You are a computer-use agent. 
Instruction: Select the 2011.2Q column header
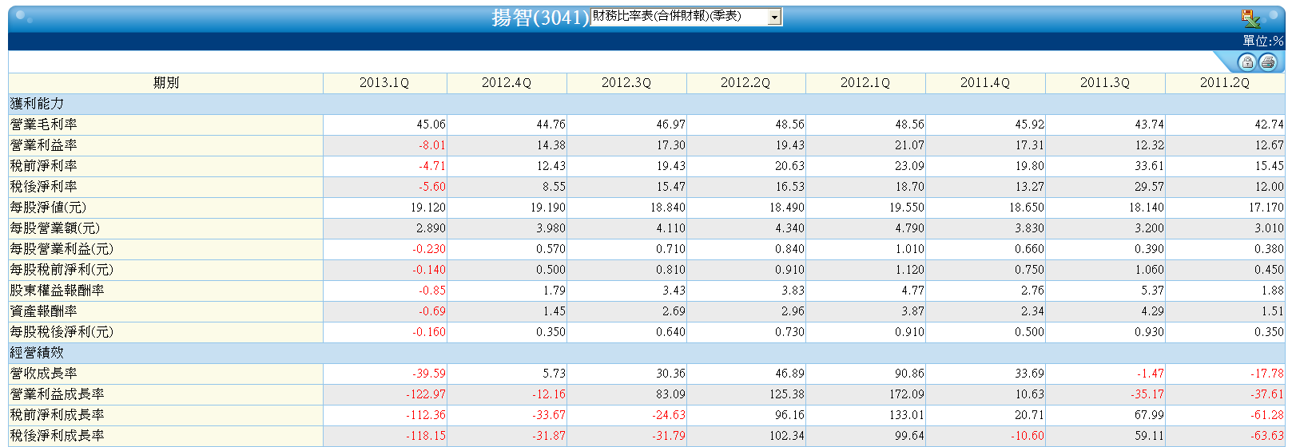(x=1225, y=83)
